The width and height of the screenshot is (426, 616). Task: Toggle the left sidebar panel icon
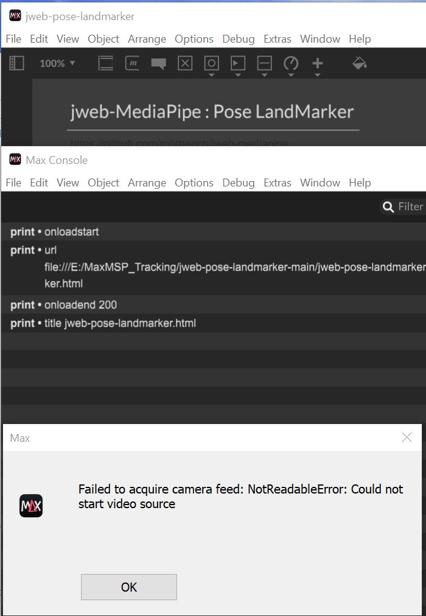pos(16,63)
